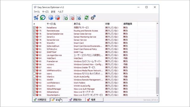Viewport: 190px width, 107px height.
Task: Select the 安全 preset button
Action: tap(59, 100)
